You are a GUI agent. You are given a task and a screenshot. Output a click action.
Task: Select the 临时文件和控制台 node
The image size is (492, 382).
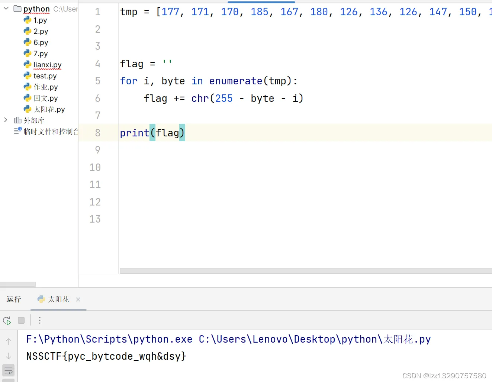tap(51, 132)
